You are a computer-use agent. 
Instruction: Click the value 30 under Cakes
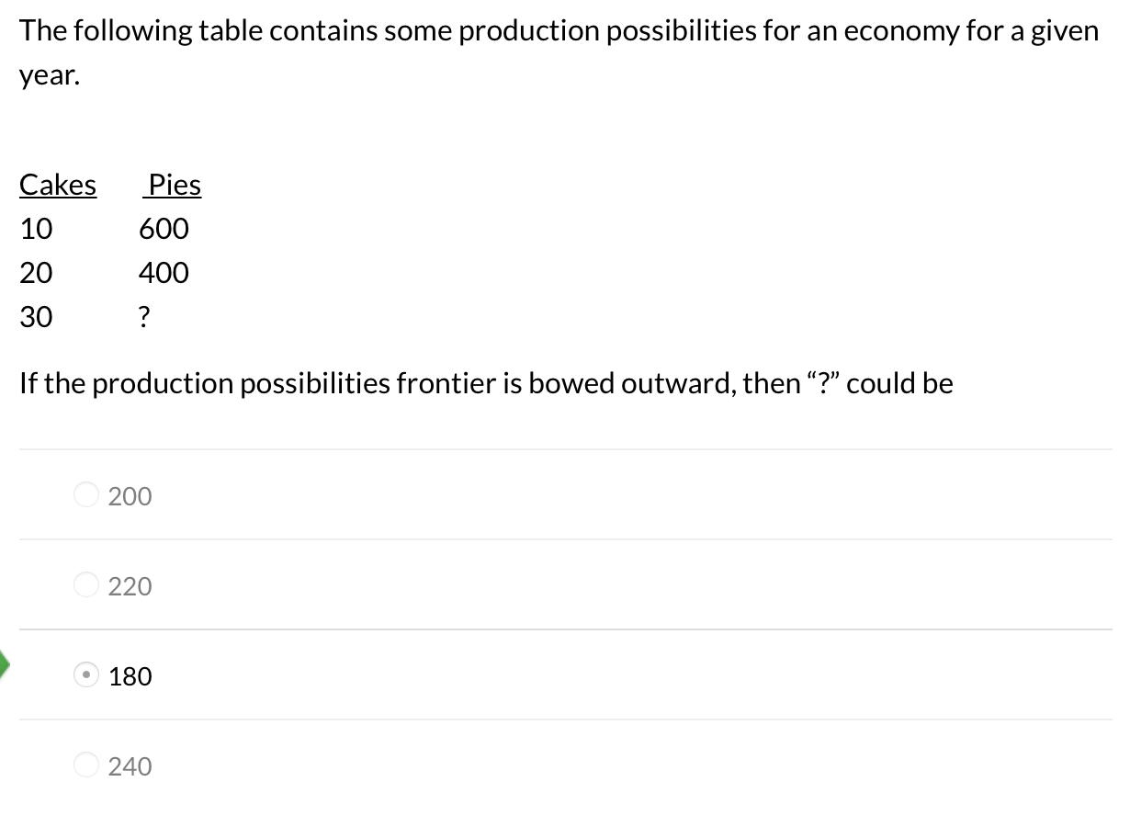(37, 317)
